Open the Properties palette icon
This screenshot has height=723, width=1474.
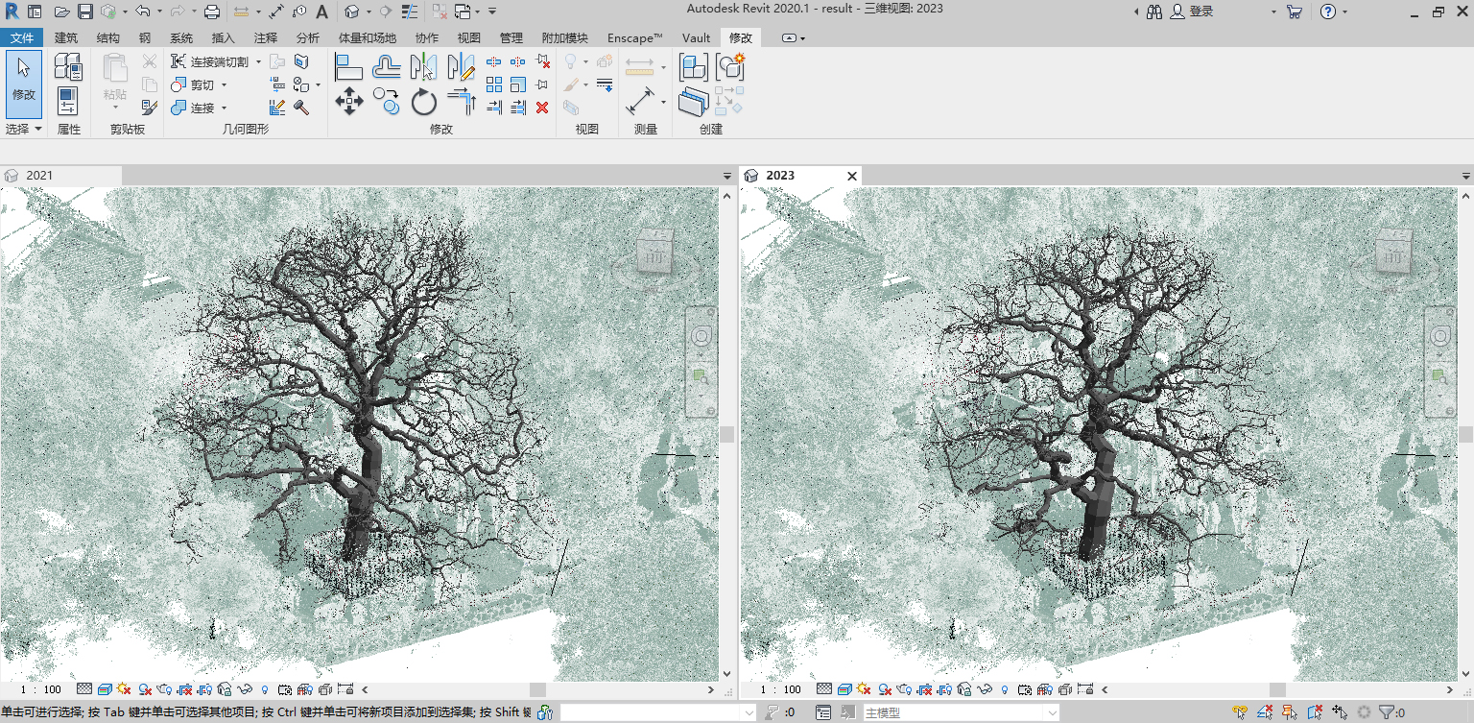point(67,100)
